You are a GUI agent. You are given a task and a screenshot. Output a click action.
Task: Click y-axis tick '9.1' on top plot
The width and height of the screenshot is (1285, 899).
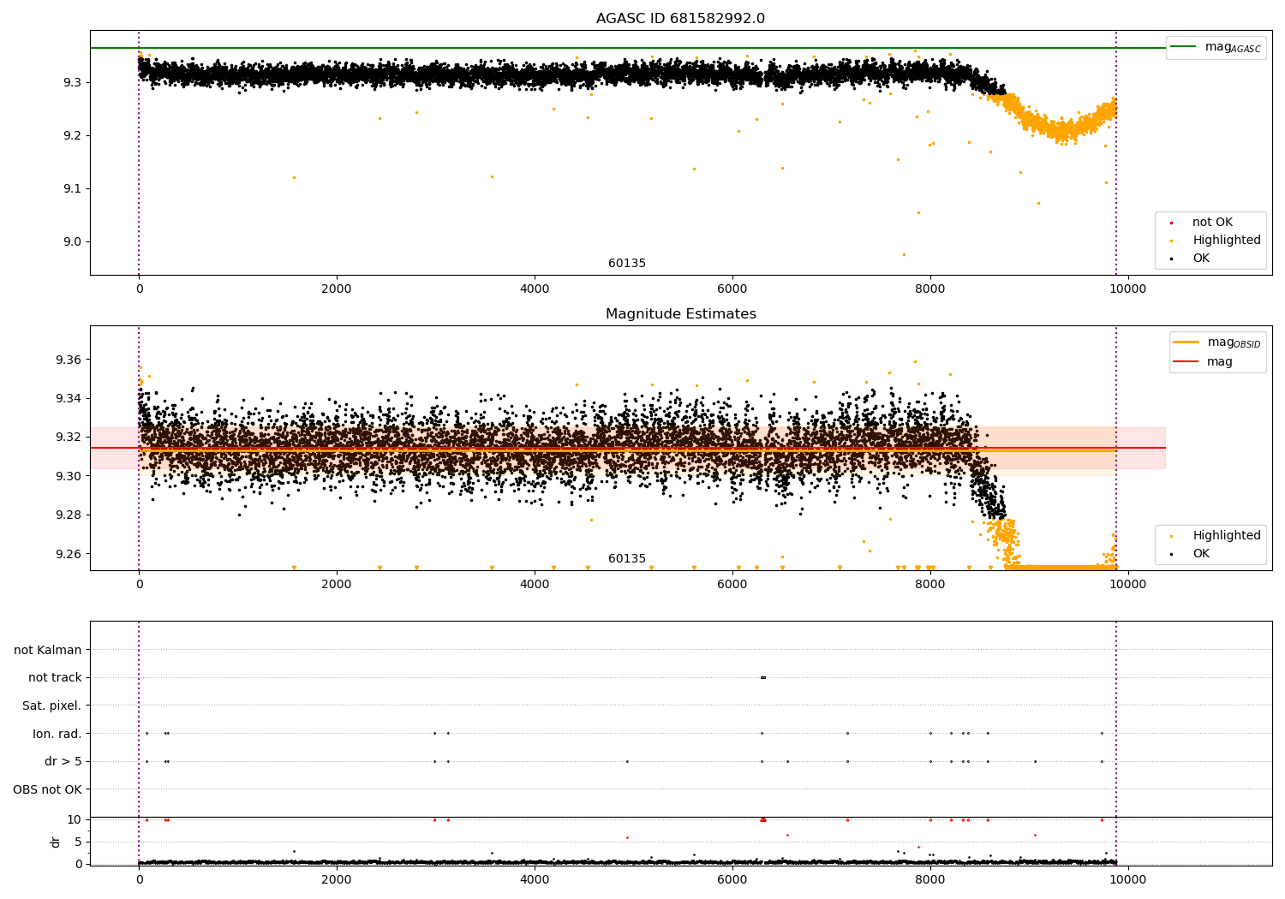72,189
